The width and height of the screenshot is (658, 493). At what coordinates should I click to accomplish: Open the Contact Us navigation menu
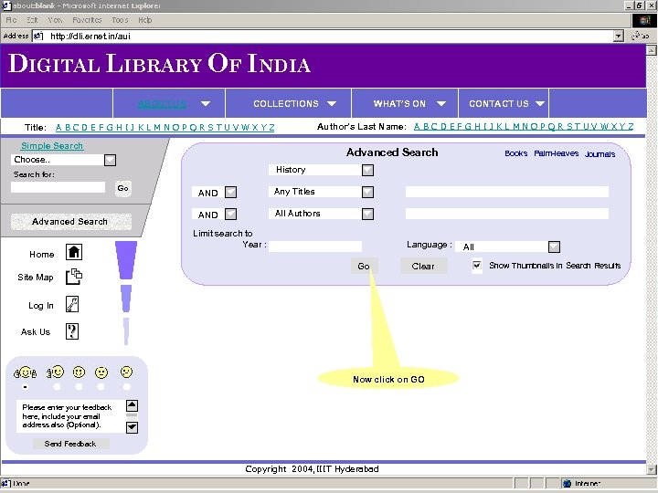coord(504,103)
